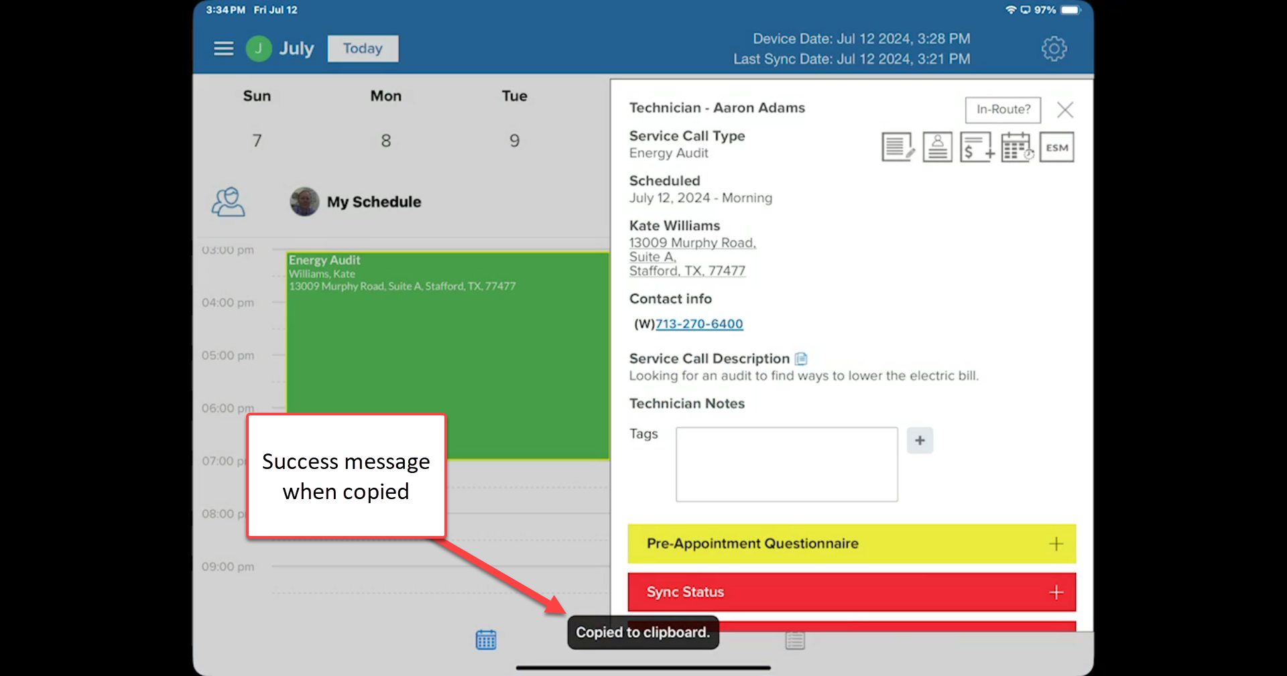
Task: Select Tuesday the 9th
Action: click(515, 141)
